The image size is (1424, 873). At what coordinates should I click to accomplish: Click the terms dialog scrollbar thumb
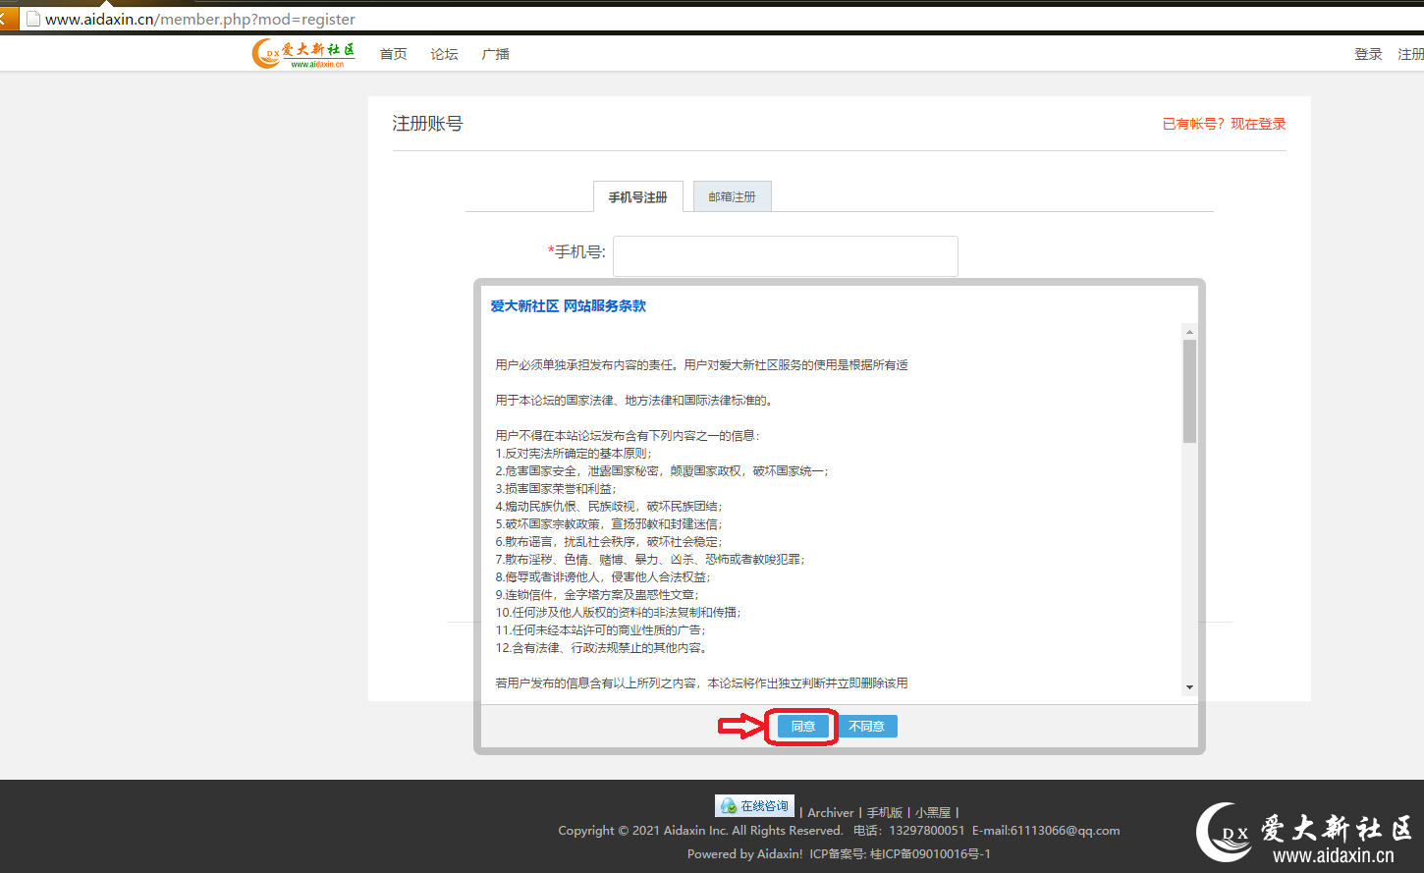[1189, 391]
